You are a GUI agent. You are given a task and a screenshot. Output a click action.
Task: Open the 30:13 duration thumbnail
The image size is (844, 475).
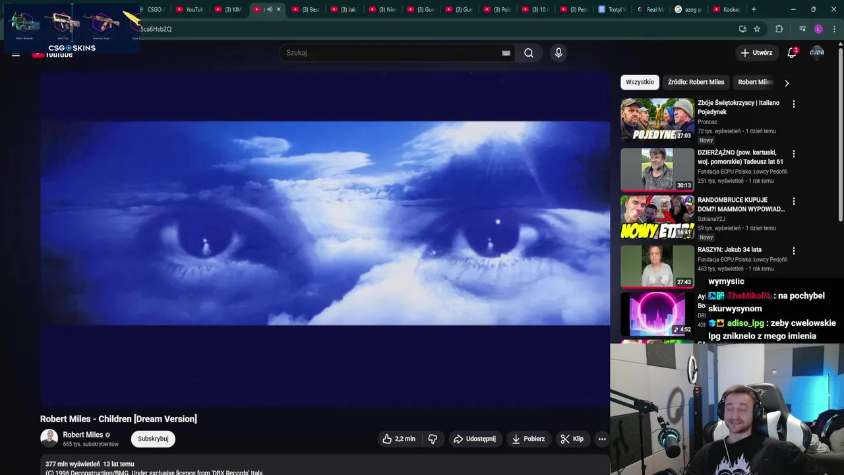[657, 169]
